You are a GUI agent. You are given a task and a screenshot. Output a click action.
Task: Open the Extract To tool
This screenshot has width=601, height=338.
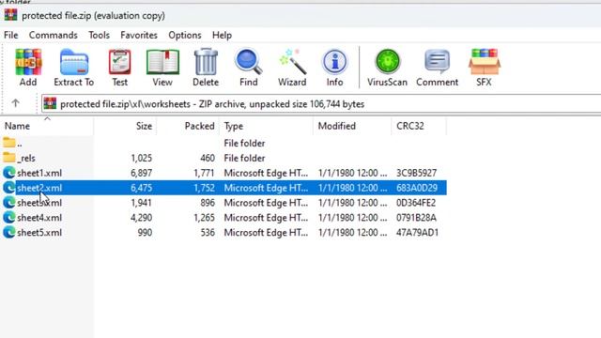coord(73,68)
